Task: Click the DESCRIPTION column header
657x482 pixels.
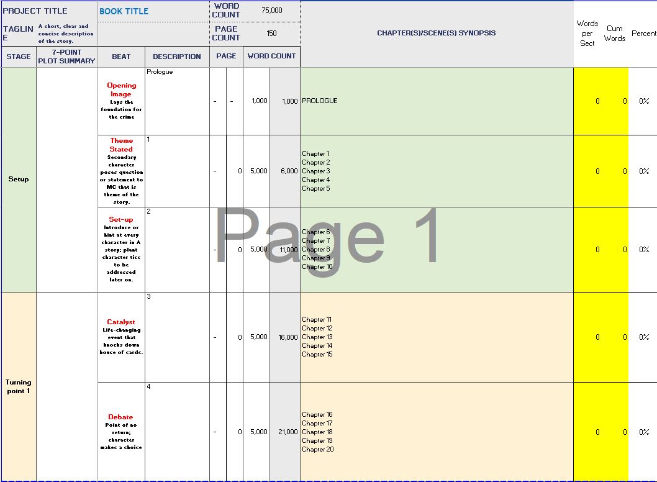Action: click(x=177, y=57)
